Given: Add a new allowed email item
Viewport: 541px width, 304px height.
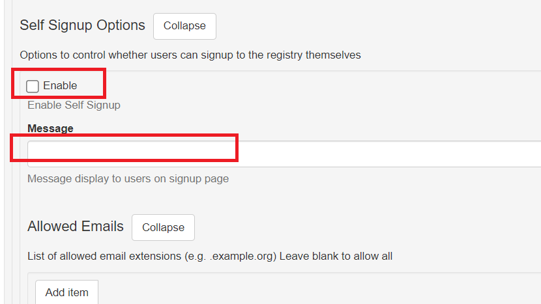Looking at the screenshot, I should [x=66, y=292].
